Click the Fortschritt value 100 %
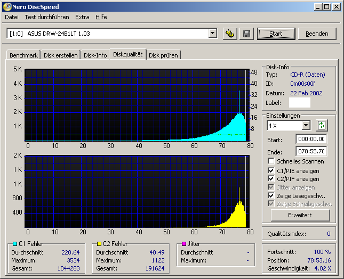The image size is (344, 279). [x=322, y=252]
